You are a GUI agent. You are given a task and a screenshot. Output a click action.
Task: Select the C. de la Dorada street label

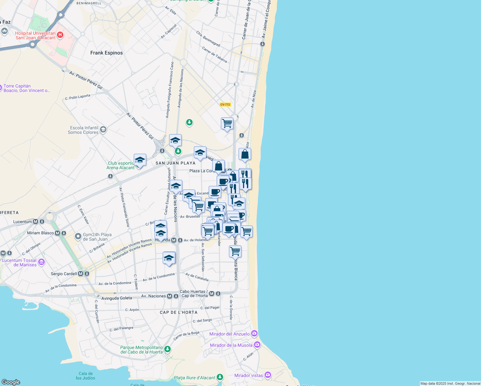(x=231, y=308)
